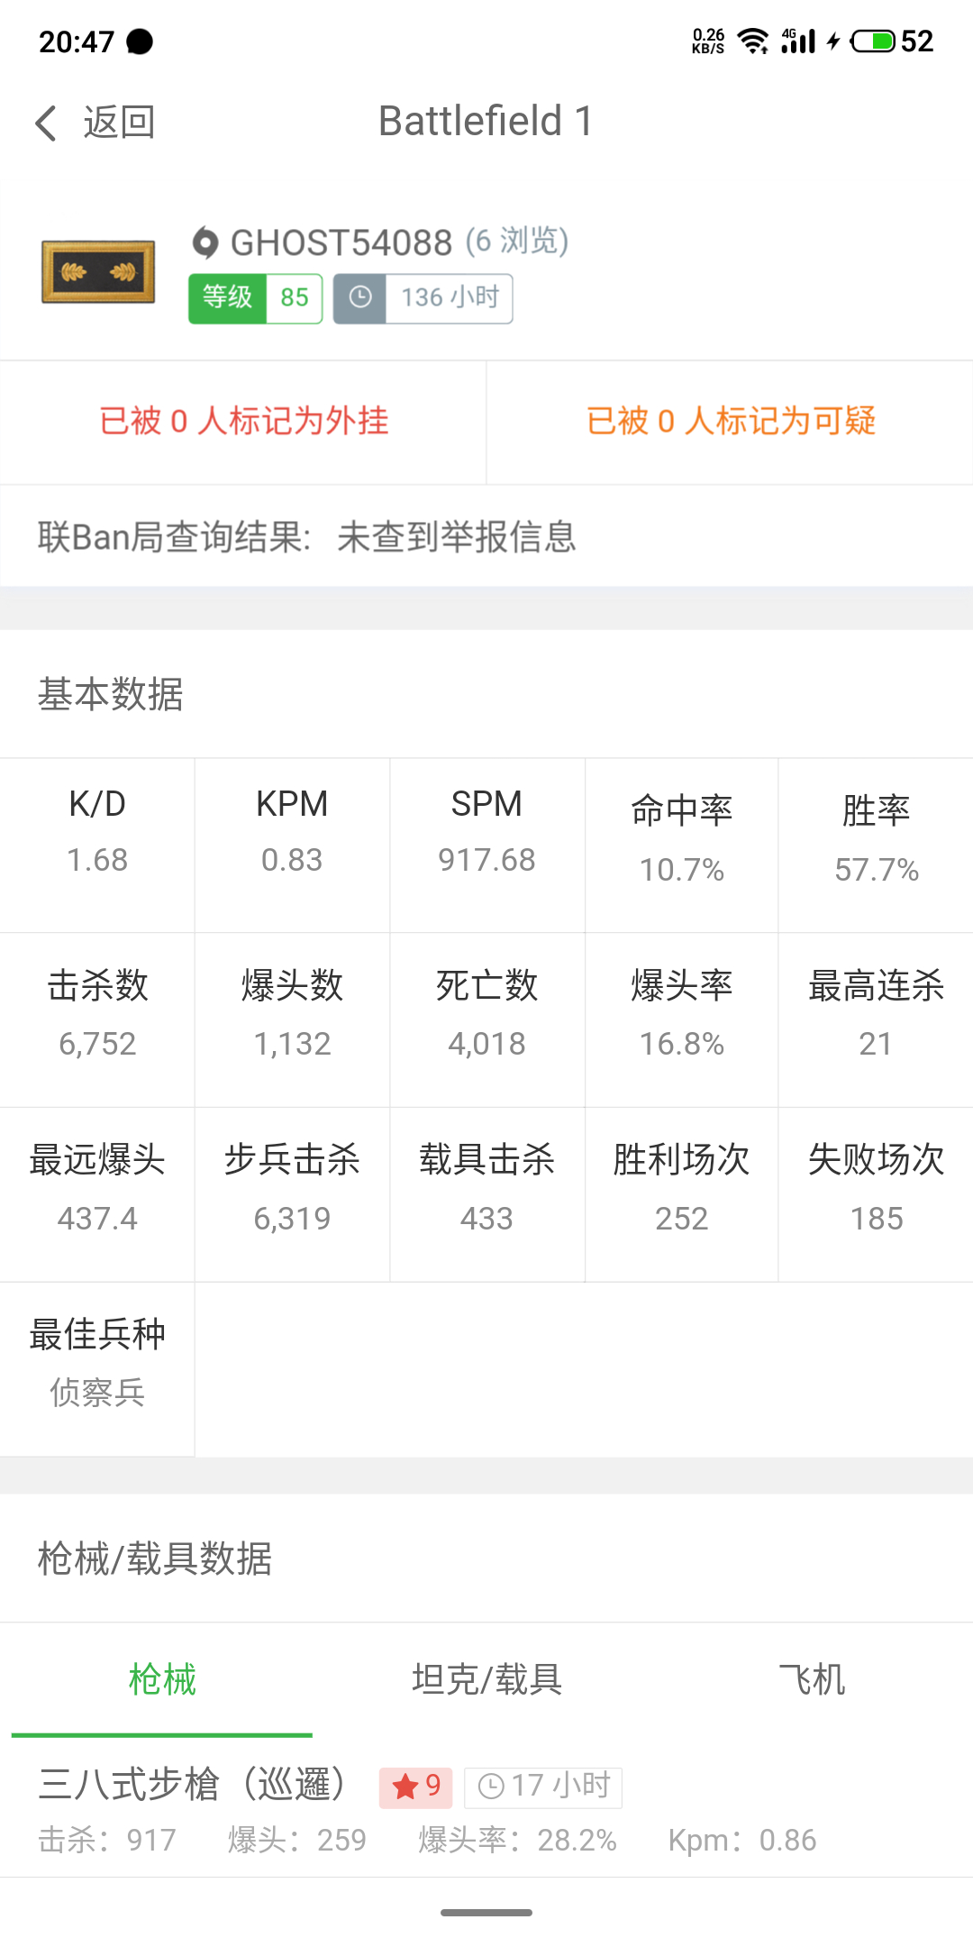The image size is (973, 1947).
Task: Open the player rank insignia thumbnail
Action: 98,271
